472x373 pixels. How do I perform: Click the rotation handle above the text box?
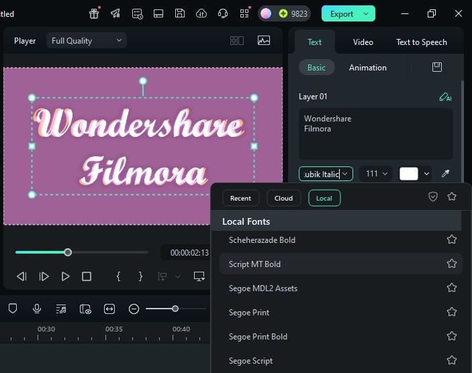143,81
